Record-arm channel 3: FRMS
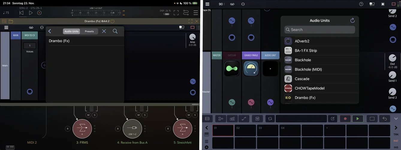401x150 pixels. 68,129
